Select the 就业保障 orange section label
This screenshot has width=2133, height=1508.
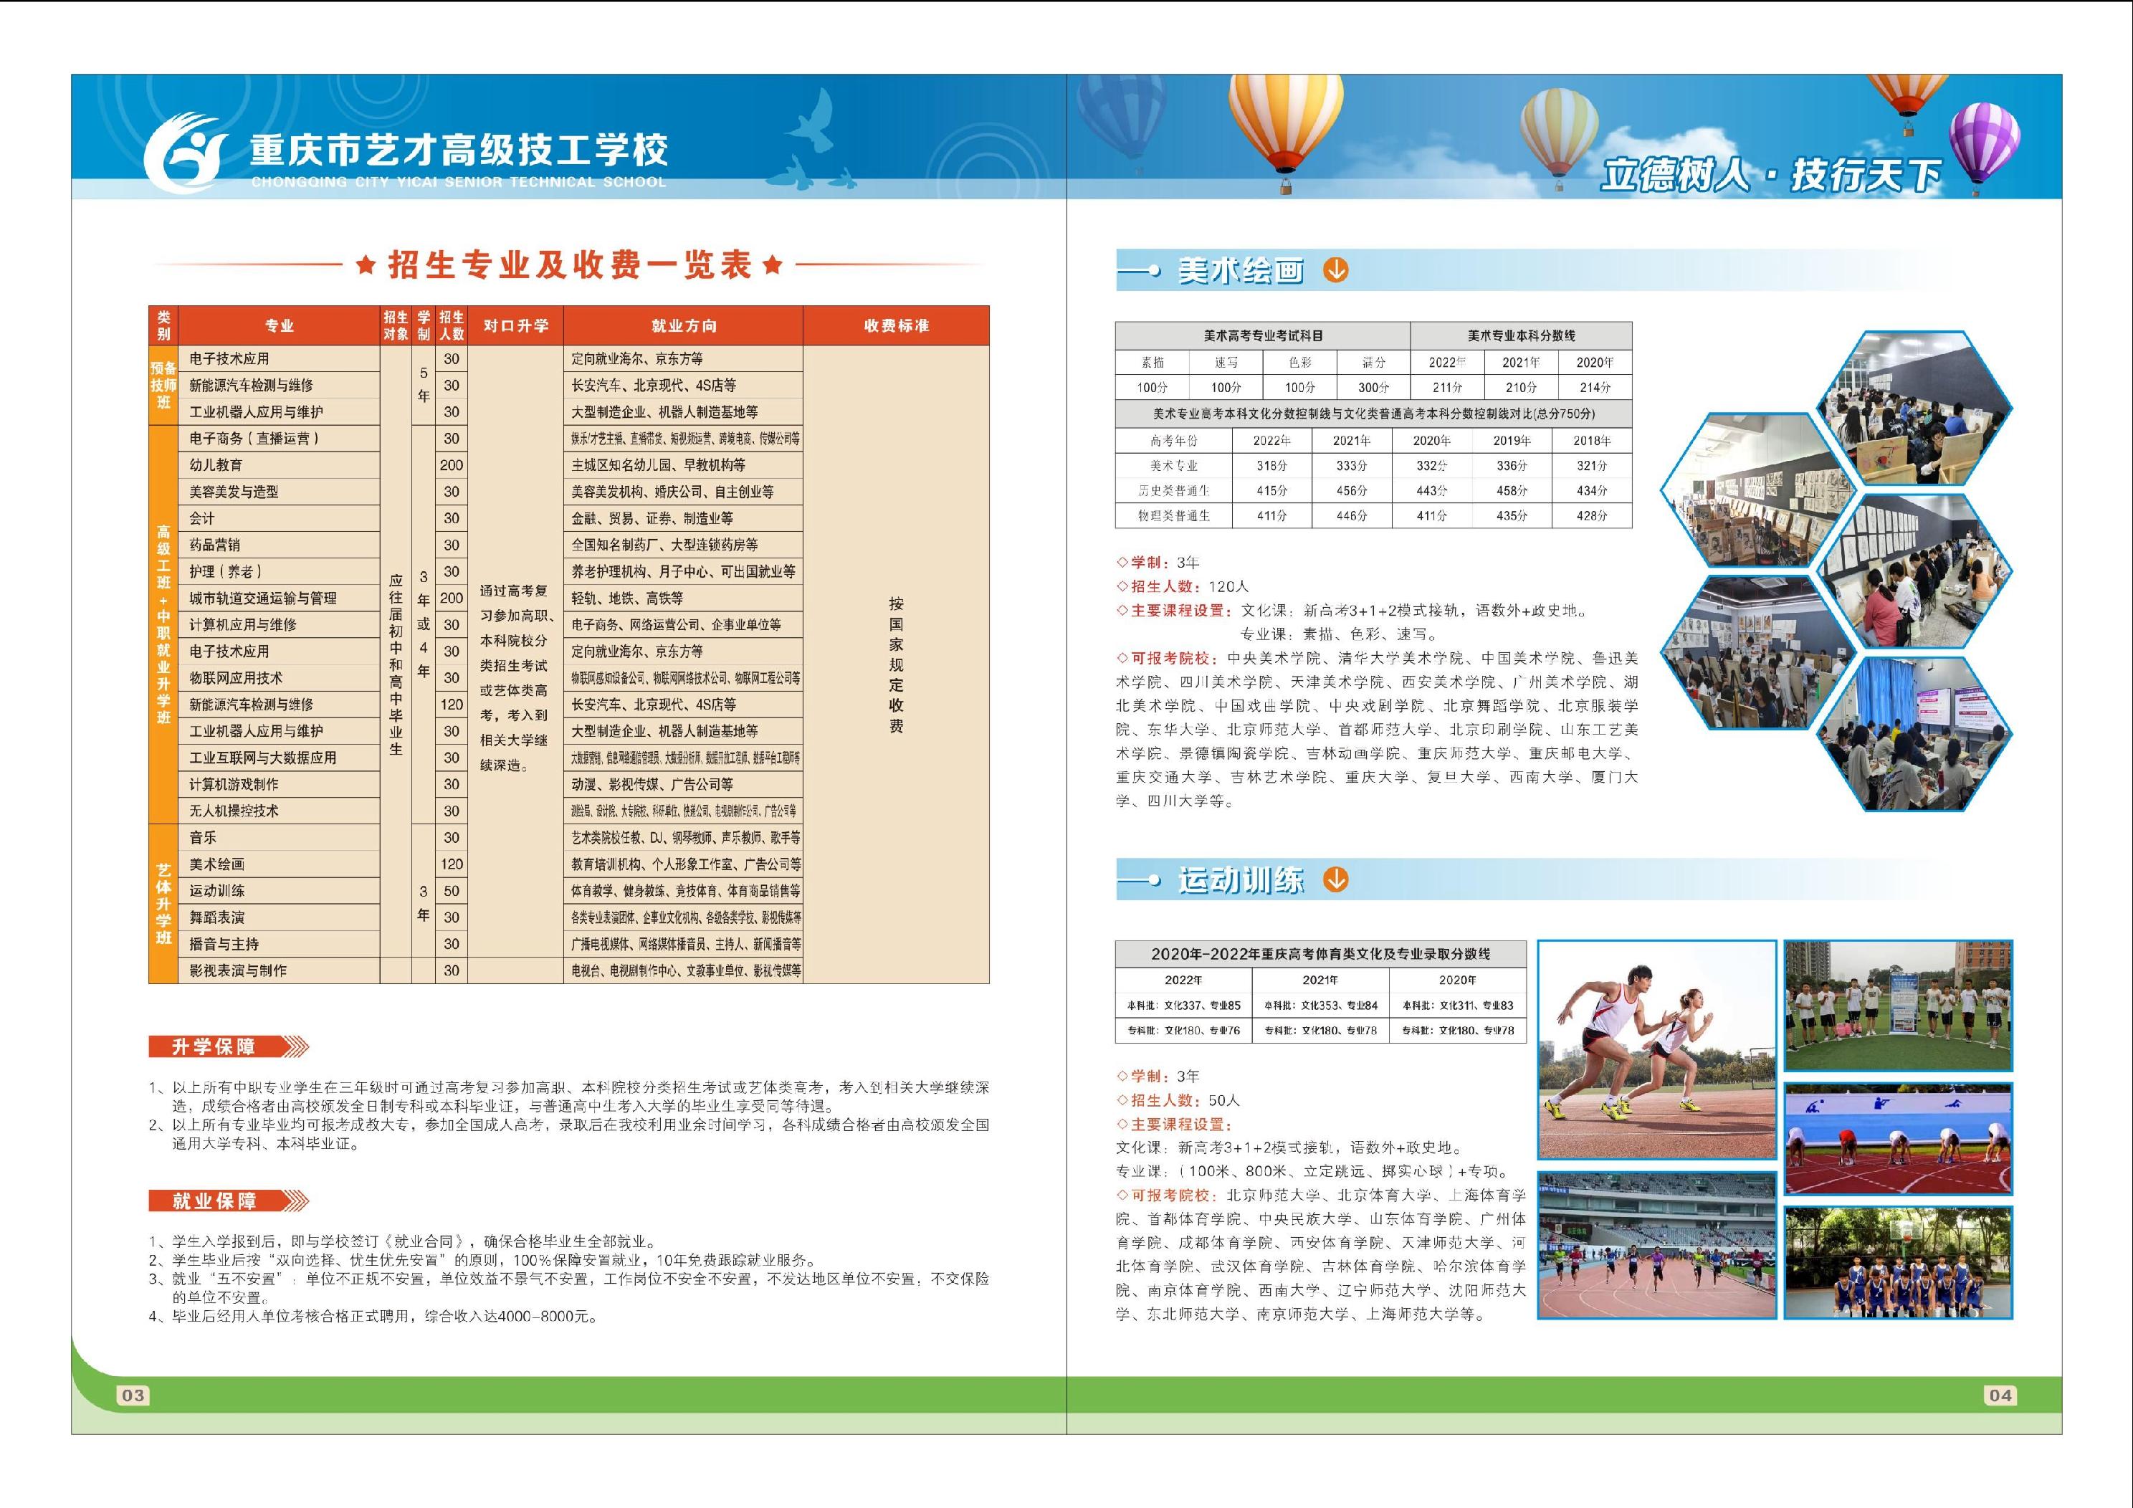tap(214, 1201)
